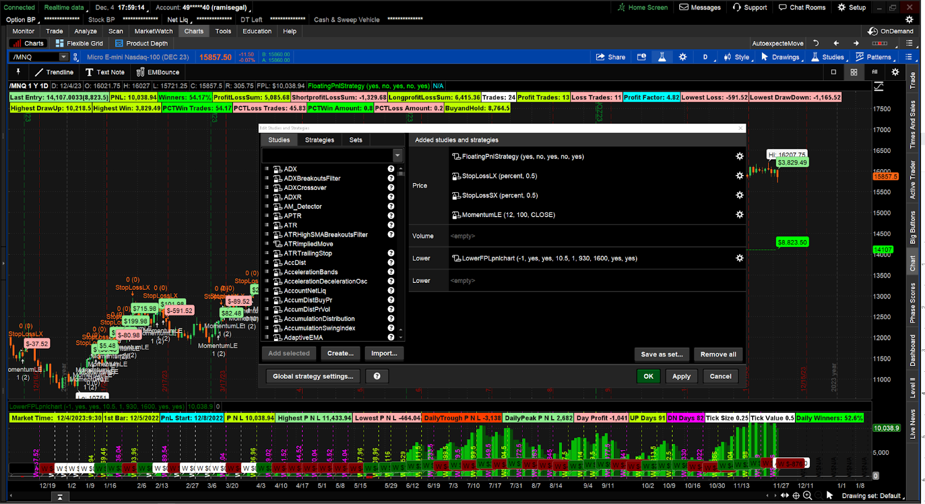The image size is (925, 504).
Task: Click the help icon beside ADXBreakoutsFilter
Action: [391, 178]
